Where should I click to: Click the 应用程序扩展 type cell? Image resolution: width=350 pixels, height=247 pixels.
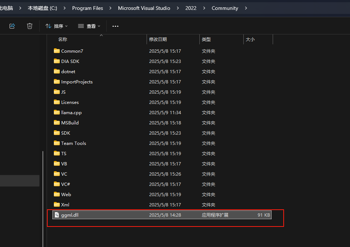point(215,215)
